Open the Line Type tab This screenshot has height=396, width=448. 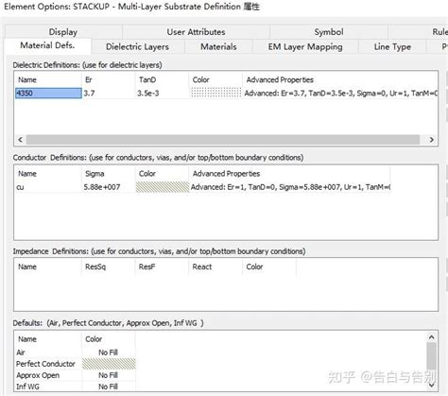click(392, 47)
